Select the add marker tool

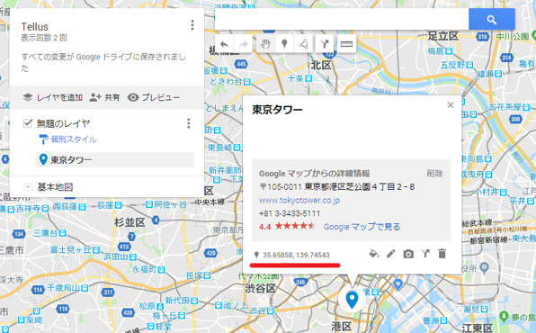(x=284, y=44)
